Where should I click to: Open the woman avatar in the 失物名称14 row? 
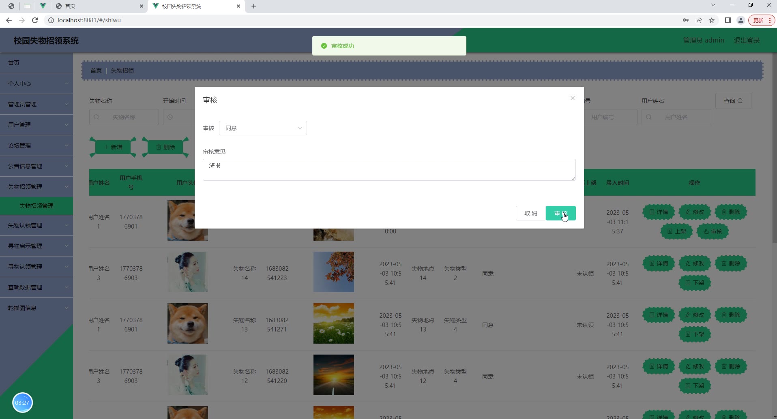tap(188, 272)
